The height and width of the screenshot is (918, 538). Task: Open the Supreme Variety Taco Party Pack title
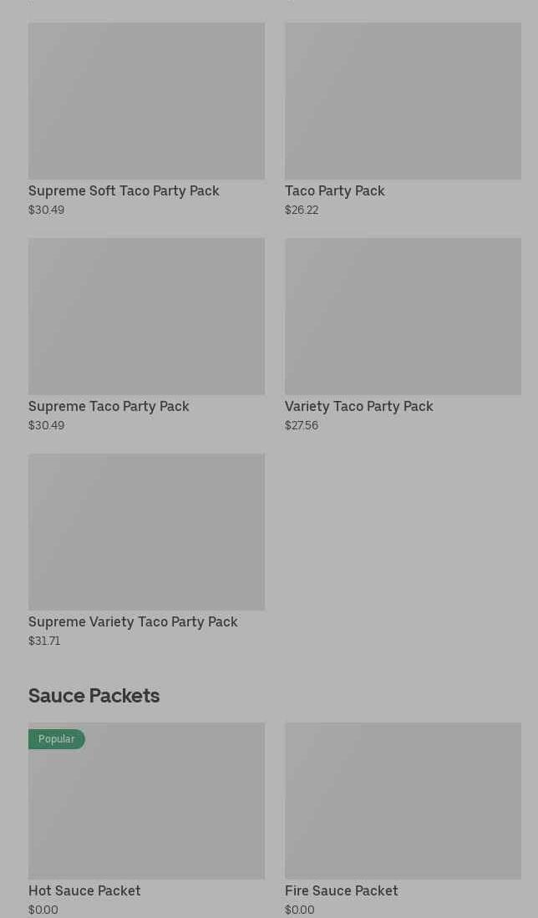pos(133,622)
